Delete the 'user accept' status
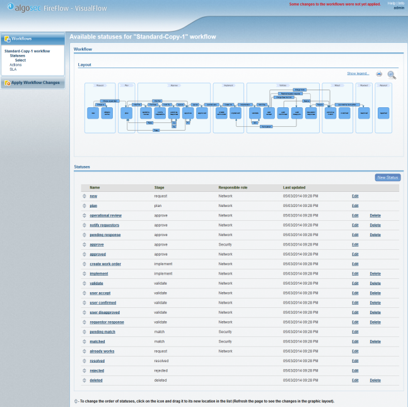Image resolution: width=408 pixels, height=407 pixels. pyautogui.click(x=375, y=293)
